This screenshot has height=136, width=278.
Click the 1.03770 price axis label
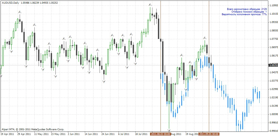click(274, 81)
